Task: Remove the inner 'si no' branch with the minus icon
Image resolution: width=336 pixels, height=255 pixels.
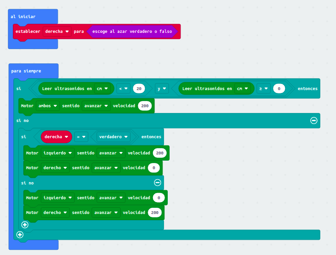Action: pyautogui.click(x=157, y=183)
